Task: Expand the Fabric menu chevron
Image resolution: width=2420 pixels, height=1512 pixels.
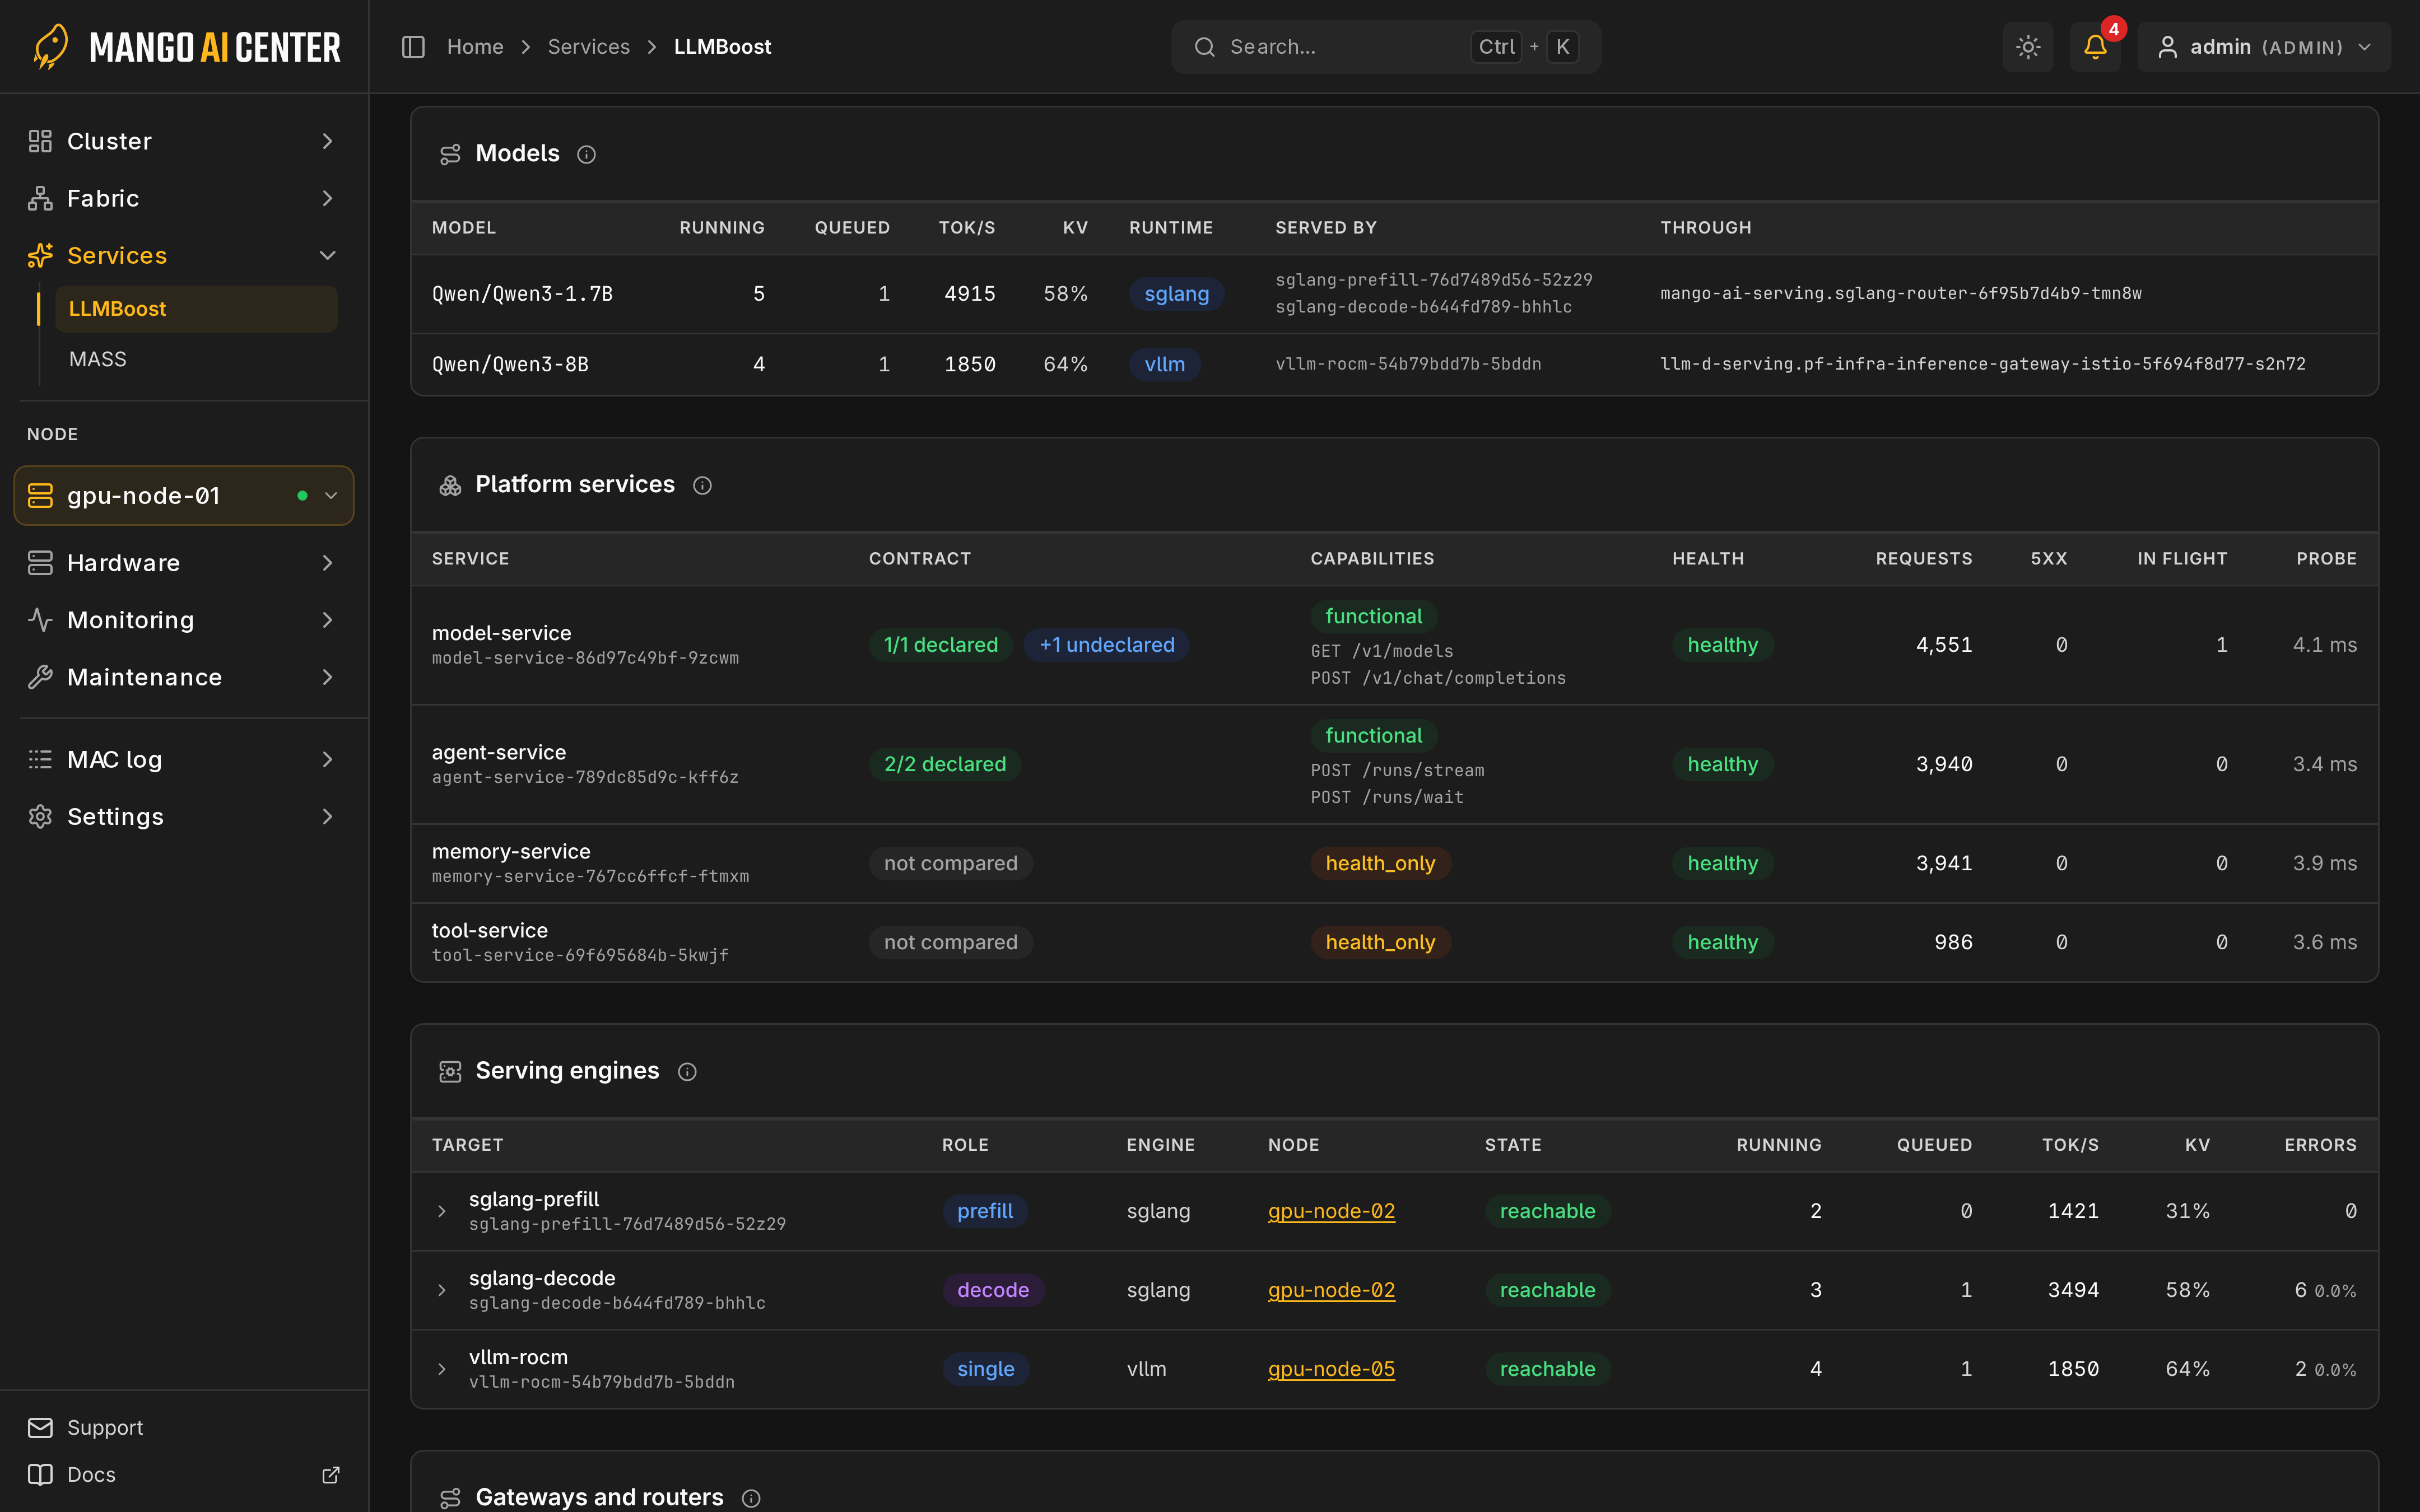Action: tap(327, 198)
